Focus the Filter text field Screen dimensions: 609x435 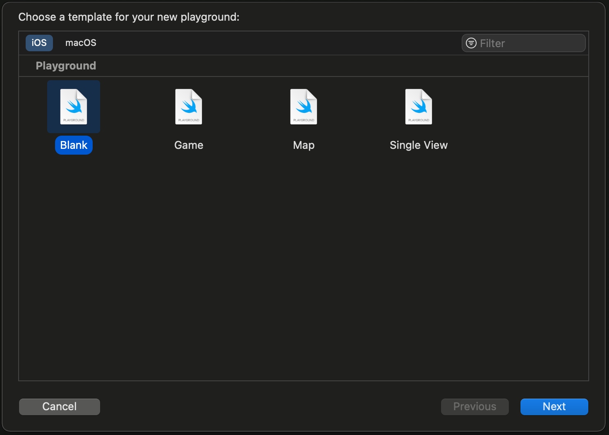(x=524, y=43)
